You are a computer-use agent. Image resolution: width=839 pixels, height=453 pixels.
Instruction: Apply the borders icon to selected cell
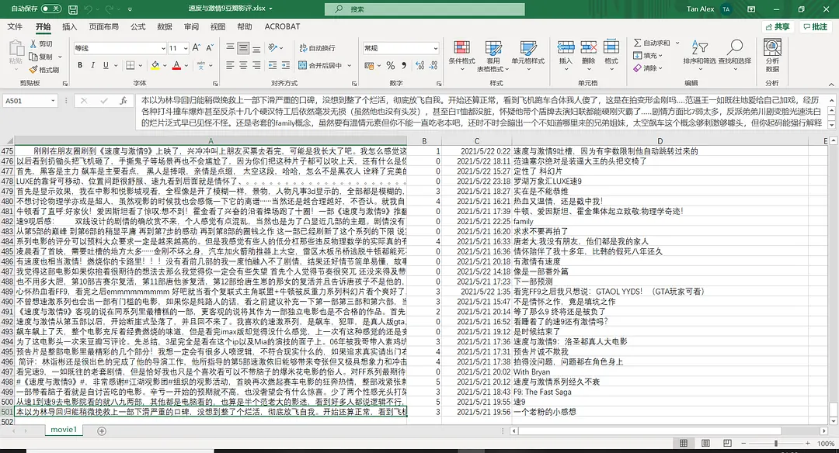tap(131, 65)
